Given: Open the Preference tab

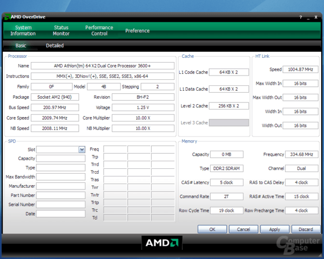Looking at the screenshot, I should [x=137, y=31].
